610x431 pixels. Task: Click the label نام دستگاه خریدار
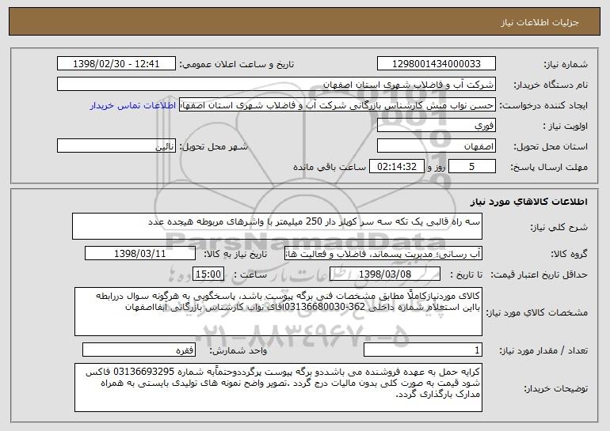[551, 85]
